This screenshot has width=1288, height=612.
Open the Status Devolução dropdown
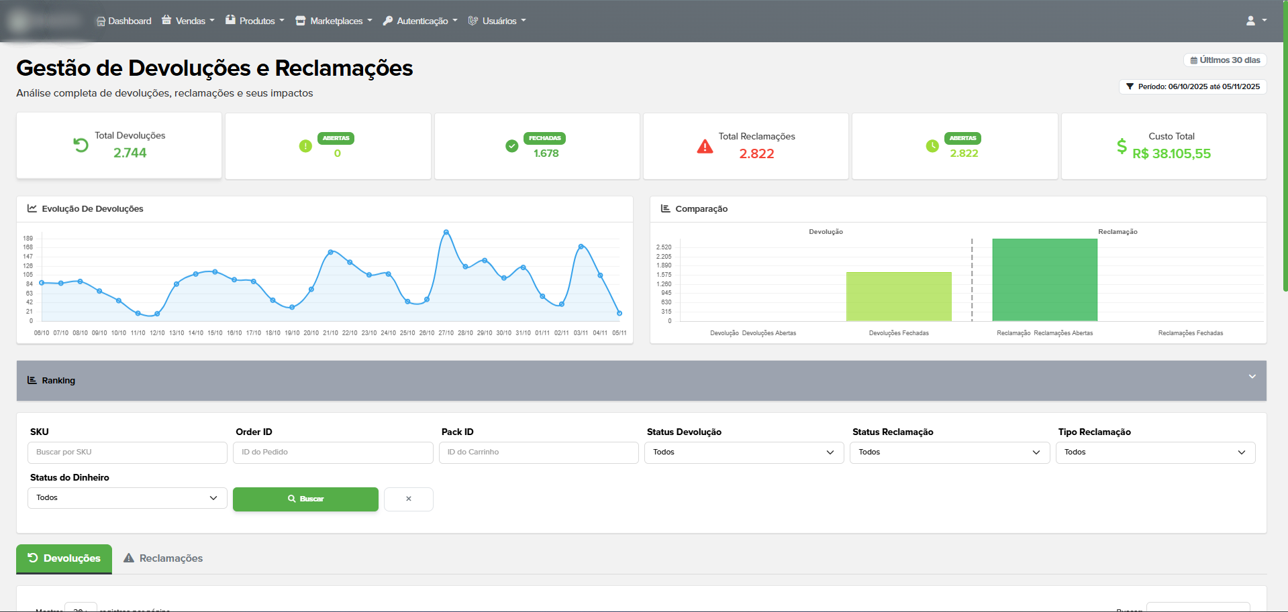coord(744,452)
